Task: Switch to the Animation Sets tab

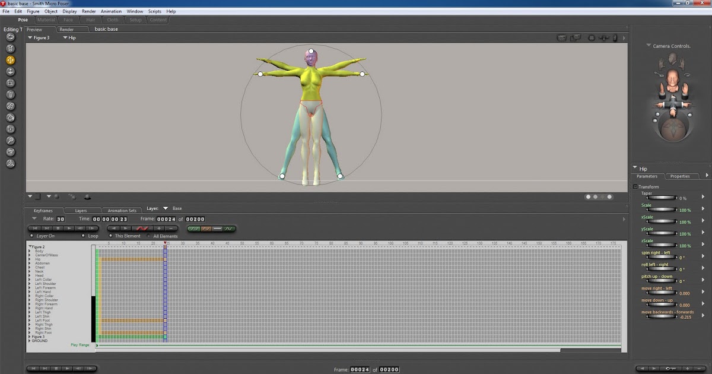Action: [x=122, y=210]
